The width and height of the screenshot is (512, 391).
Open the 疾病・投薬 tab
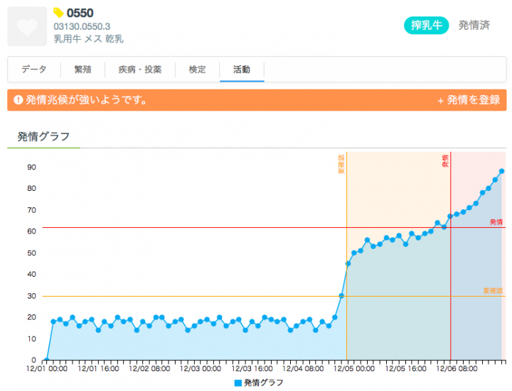pyautogui.click(x=140, y=70)
